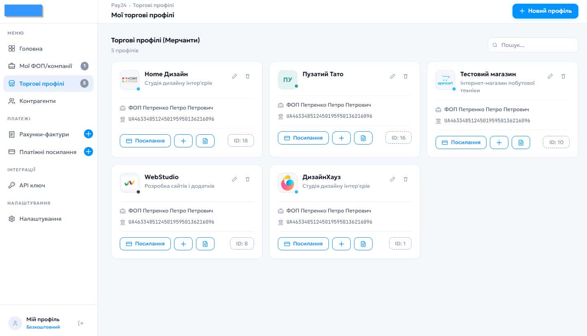Click the Розробка сайтів і додатків description

coord(179,186)
